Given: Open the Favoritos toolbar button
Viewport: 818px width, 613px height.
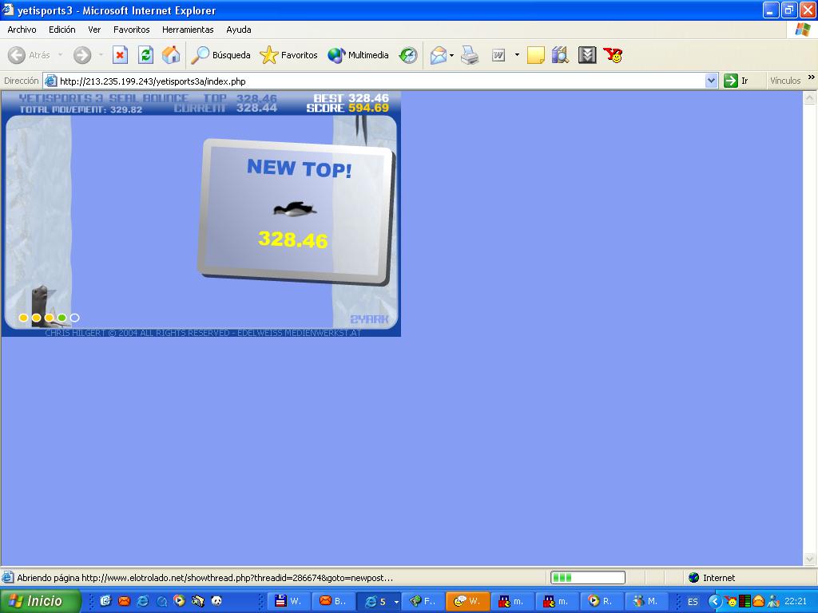Looking at the screenshot, I should click(288, 55).
